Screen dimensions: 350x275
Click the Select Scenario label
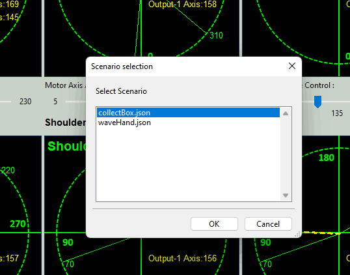click(x=121, y=91)
